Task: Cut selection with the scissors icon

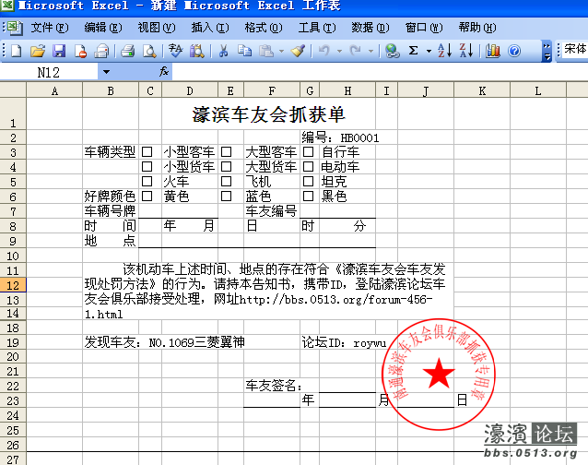Action: point(224,51)
